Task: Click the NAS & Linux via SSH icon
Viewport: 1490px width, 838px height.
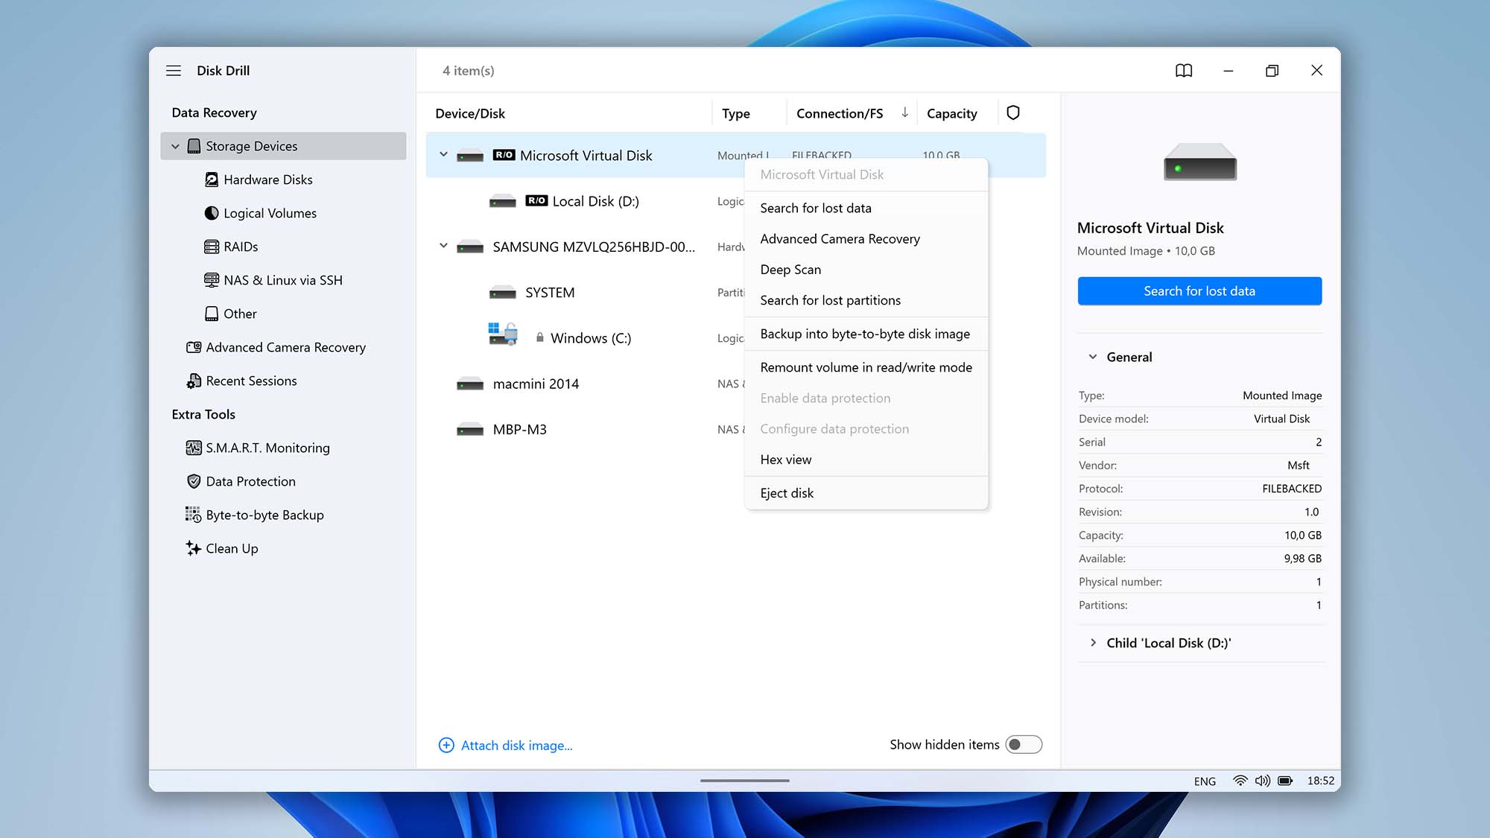Action: tap(212, 280)
